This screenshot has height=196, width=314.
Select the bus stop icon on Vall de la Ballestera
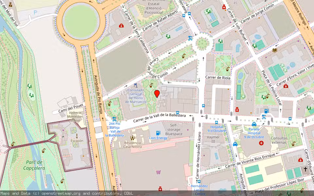(x=178, y=113)
